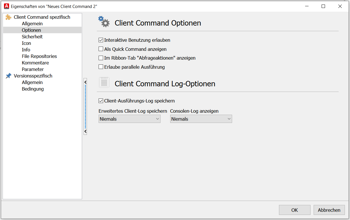
Task: Tick the Ribbon-Tab Abfrageaktionen anzeigen checkbox
Action: coord(101,58)
